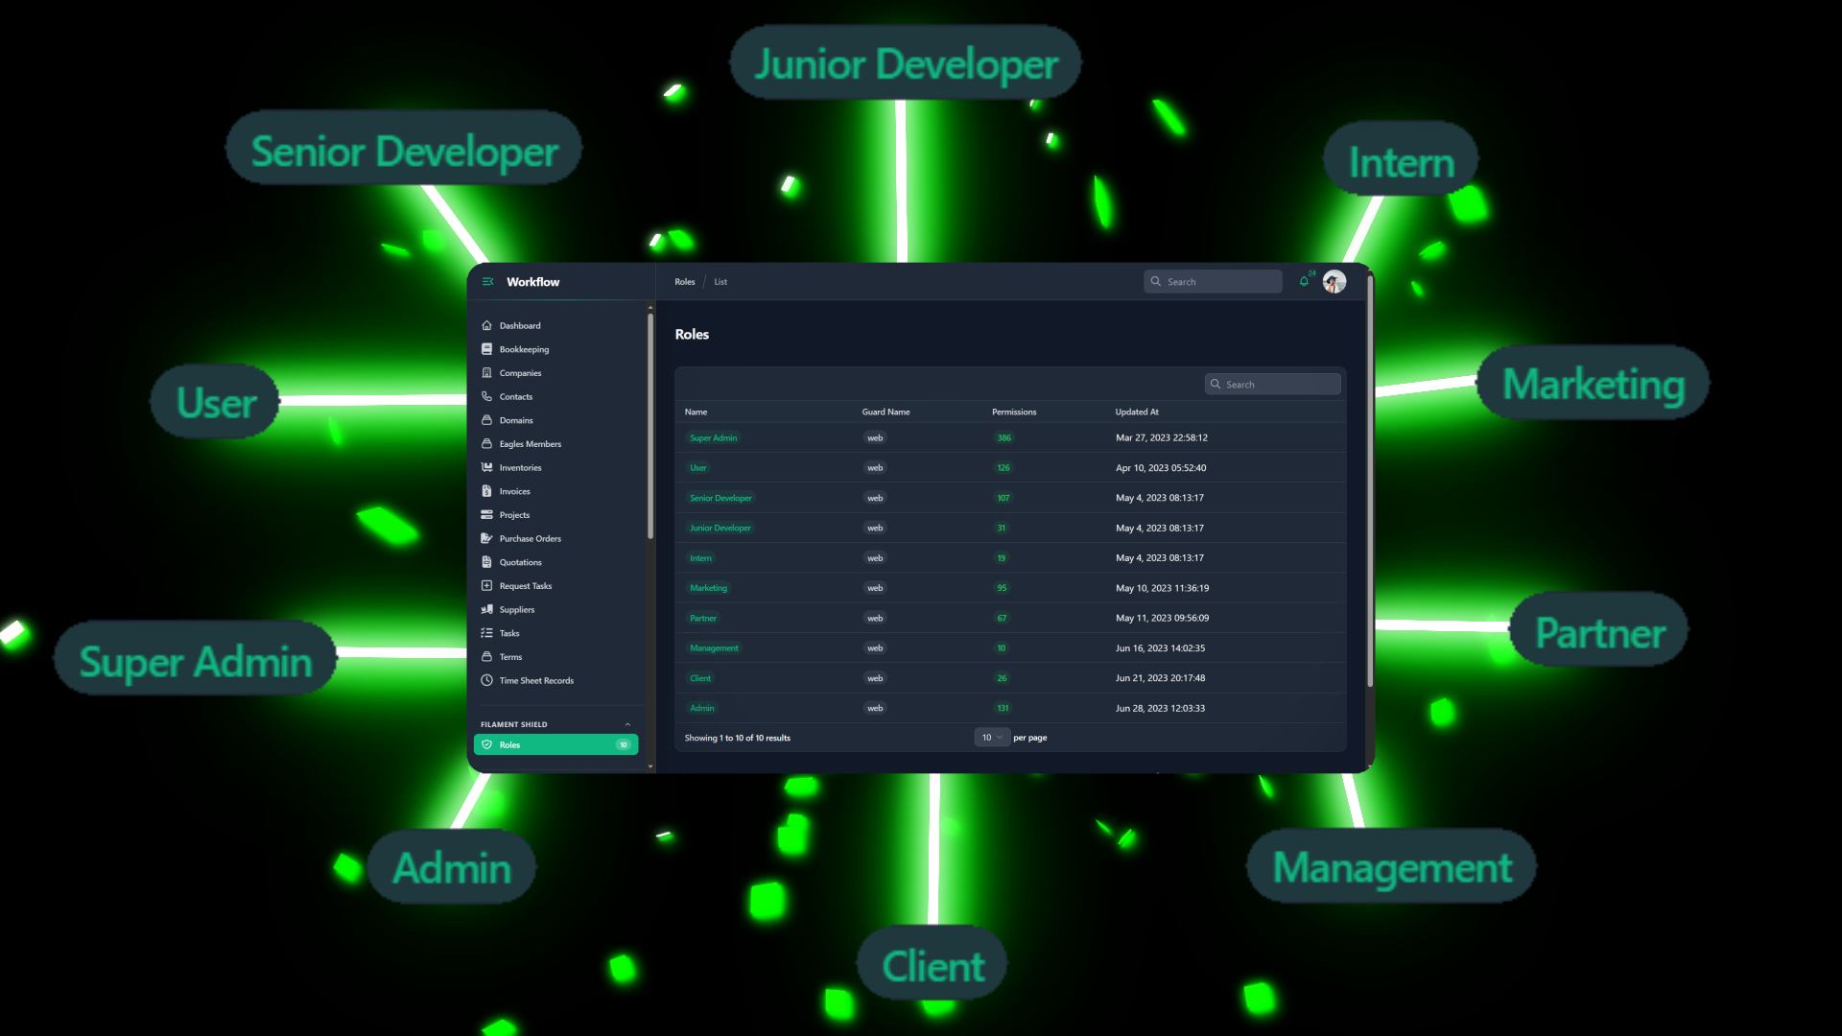
Task: Open the Marketing role link
Action: pos(708,588)
